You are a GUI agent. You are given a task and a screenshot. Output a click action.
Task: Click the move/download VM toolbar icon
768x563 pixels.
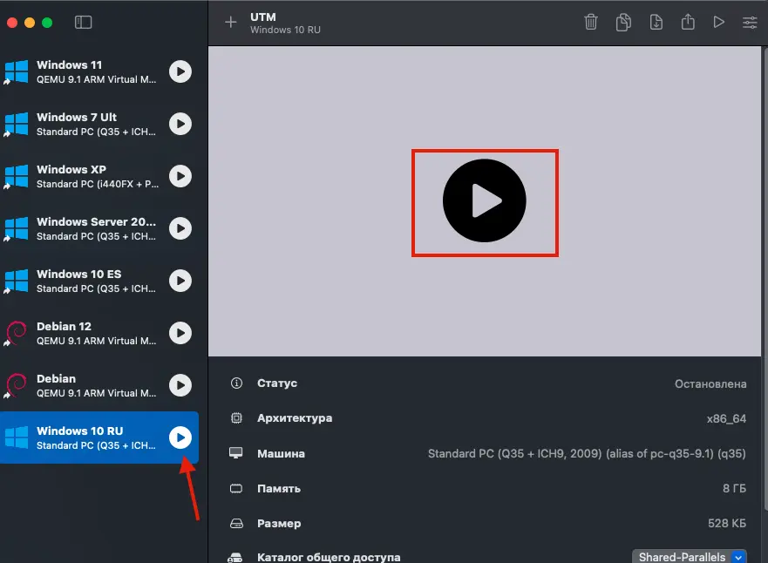pyautogui.click(x=656, y=22)
